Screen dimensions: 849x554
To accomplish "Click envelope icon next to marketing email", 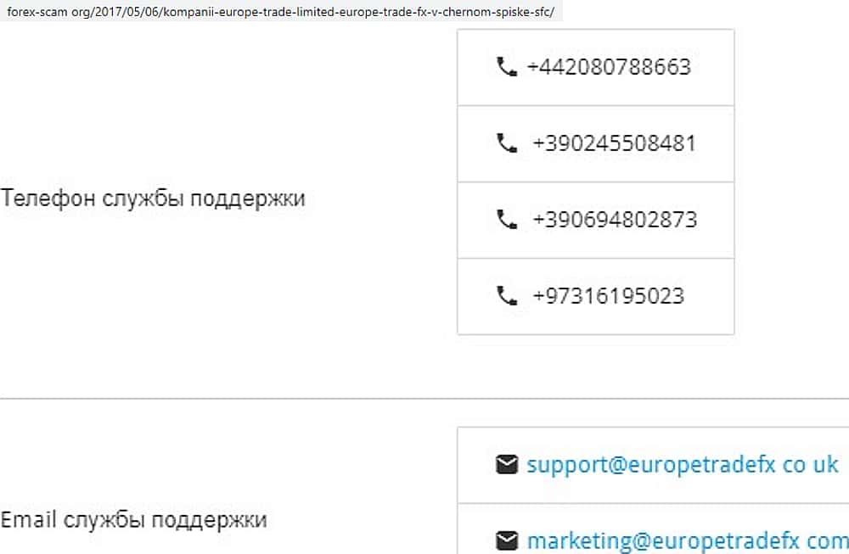I will (507, 540).
